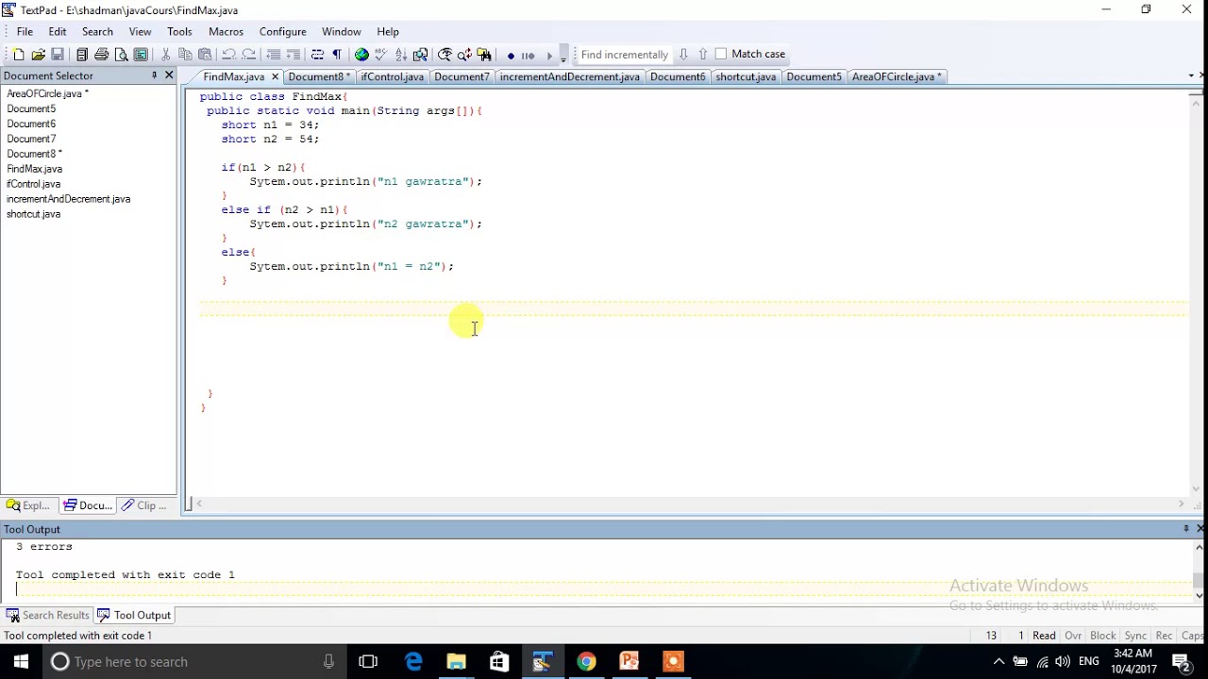Screen dimensions: 1208x679
Task: Click the Print icon in toolbar
Action: [102, 55]
